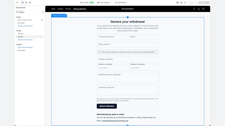Select the Seite section row
Image resolution: width=225 pixels, height=126 pixels.
point(30,34)
